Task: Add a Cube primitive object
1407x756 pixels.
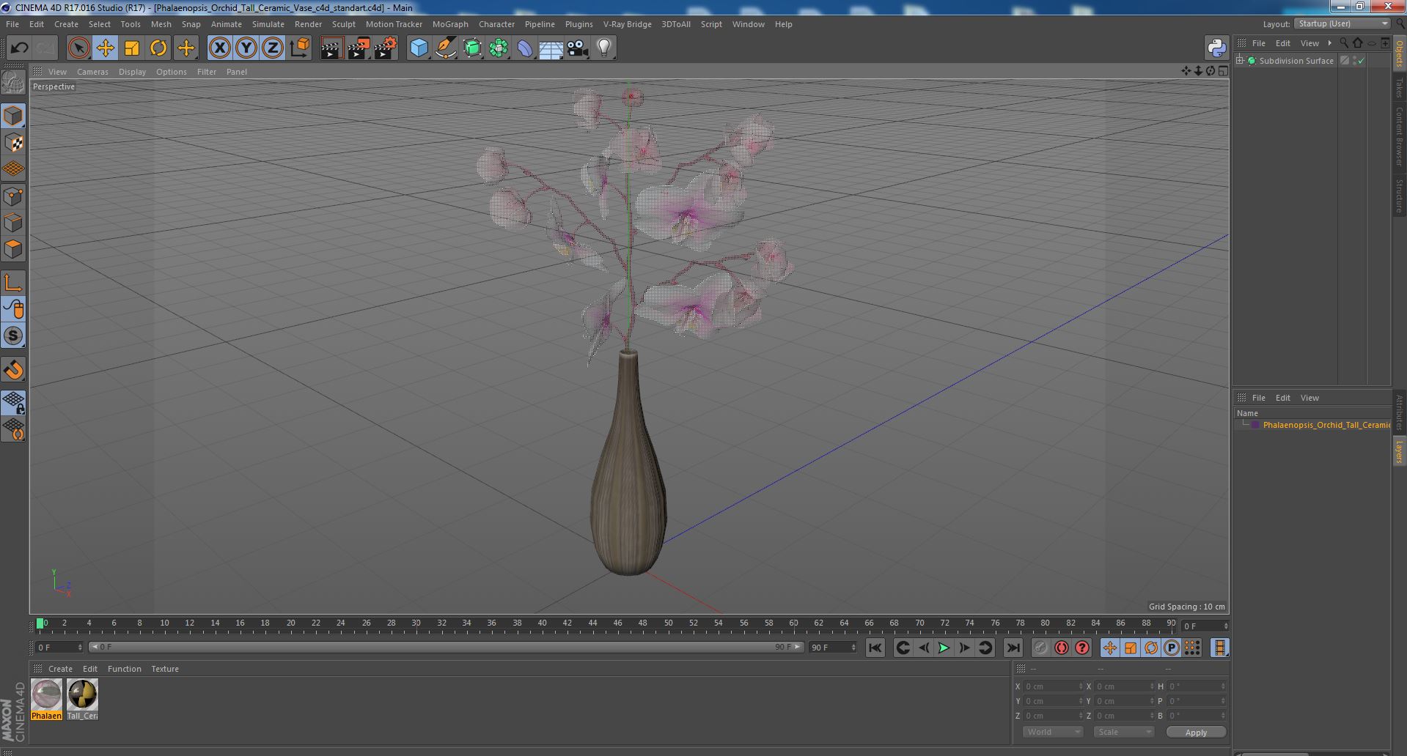Action: click(419, 48)
